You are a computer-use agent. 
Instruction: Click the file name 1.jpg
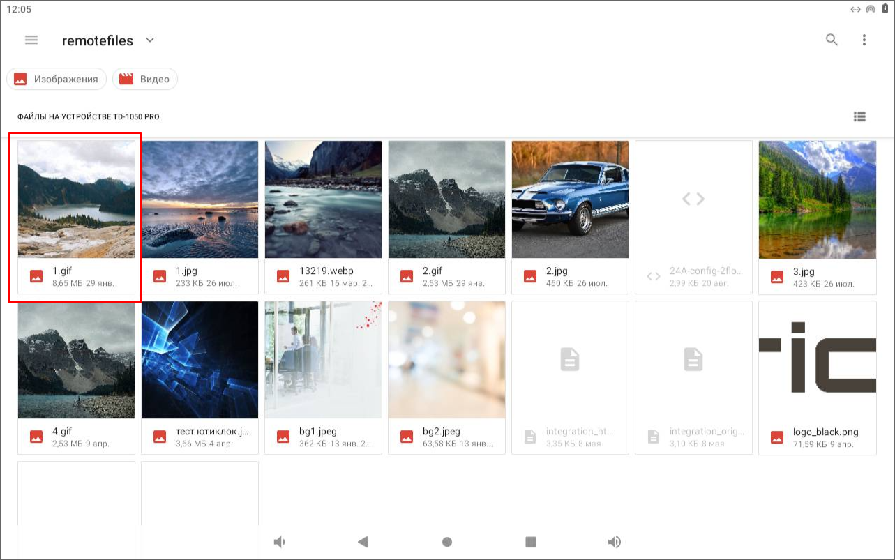[187, 271]
